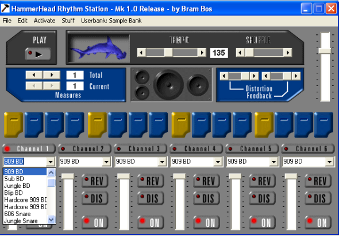Image resolution: width=339 pixels, height=239 pixels.
Task: Raise Distortion with its right arrow
Action: click(x=254, y=76)
